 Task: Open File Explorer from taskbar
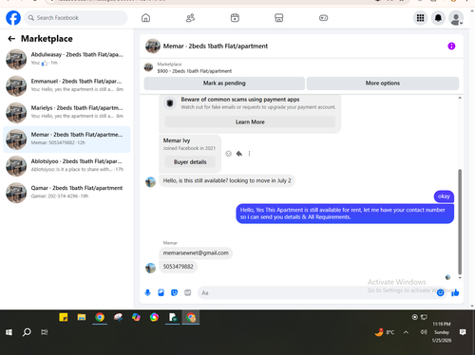point(82,317)
